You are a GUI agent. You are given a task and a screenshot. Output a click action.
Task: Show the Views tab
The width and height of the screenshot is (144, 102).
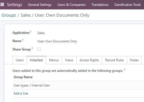(x=69, y=60)
